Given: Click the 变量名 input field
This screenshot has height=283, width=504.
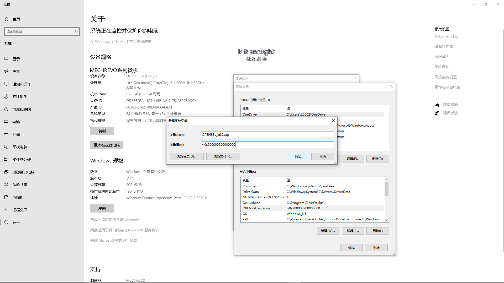Looking at the screenshot, I should point(267,135).
